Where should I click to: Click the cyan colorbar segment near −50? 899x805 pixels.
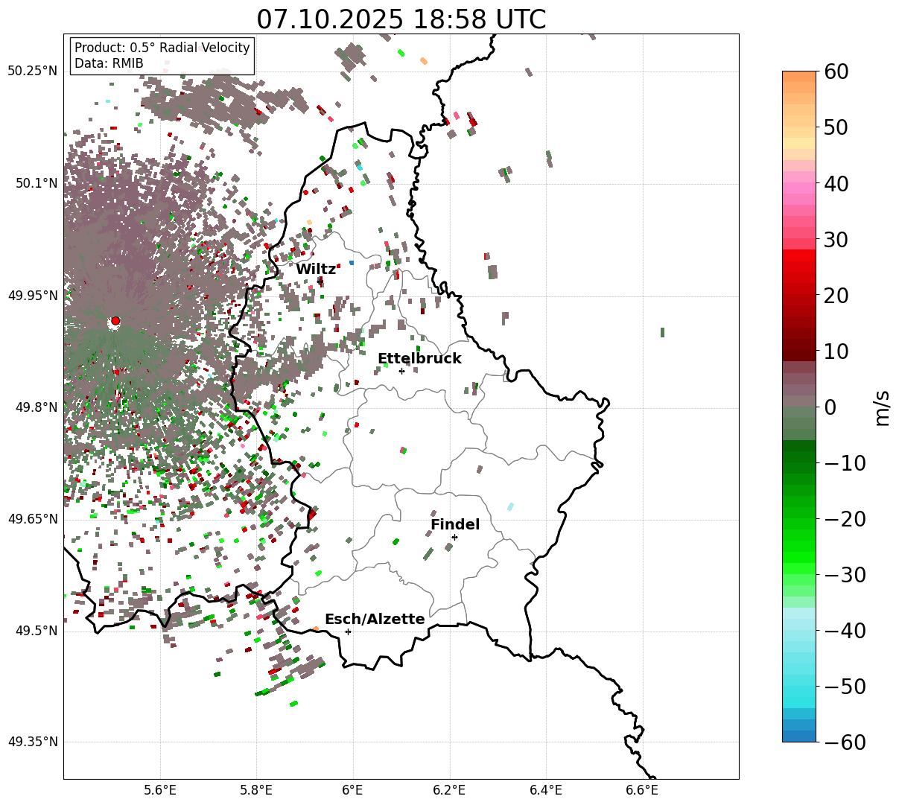[x=799, y=693]
